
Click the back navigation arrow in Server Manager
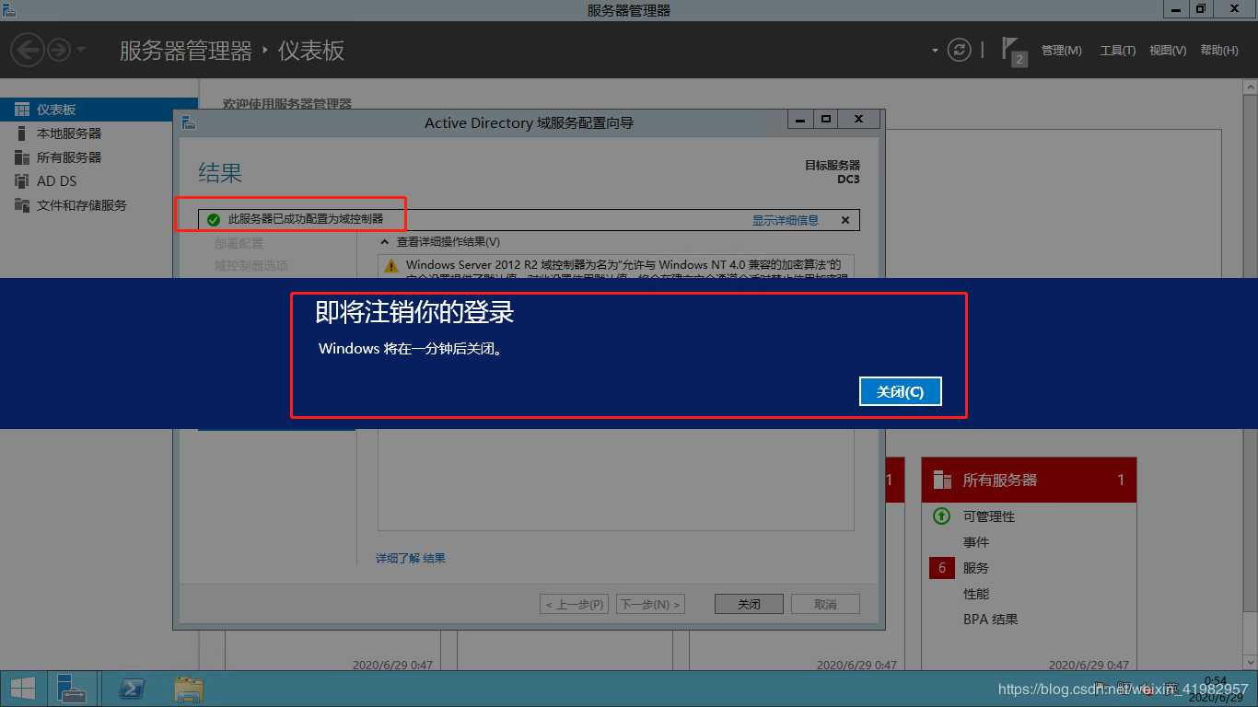pyautogui.click(x=28, y=50)
